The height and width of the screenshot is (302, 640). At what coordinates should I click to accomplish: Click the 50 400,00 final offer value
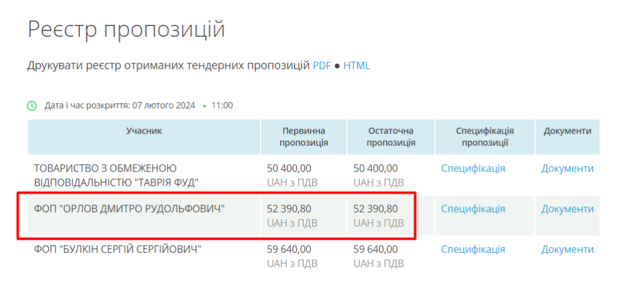(x=375, y=168)
